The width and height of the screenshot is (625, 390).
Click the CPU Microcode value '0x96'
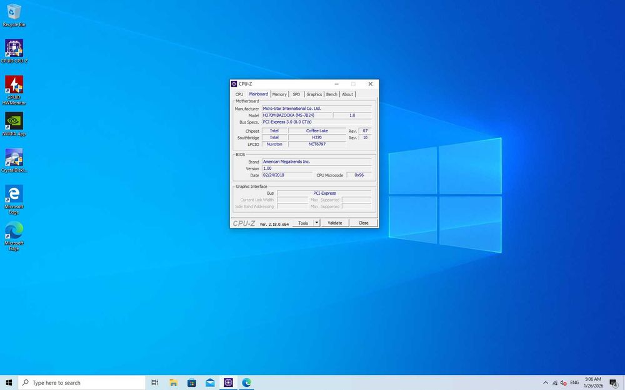(359, 175)
